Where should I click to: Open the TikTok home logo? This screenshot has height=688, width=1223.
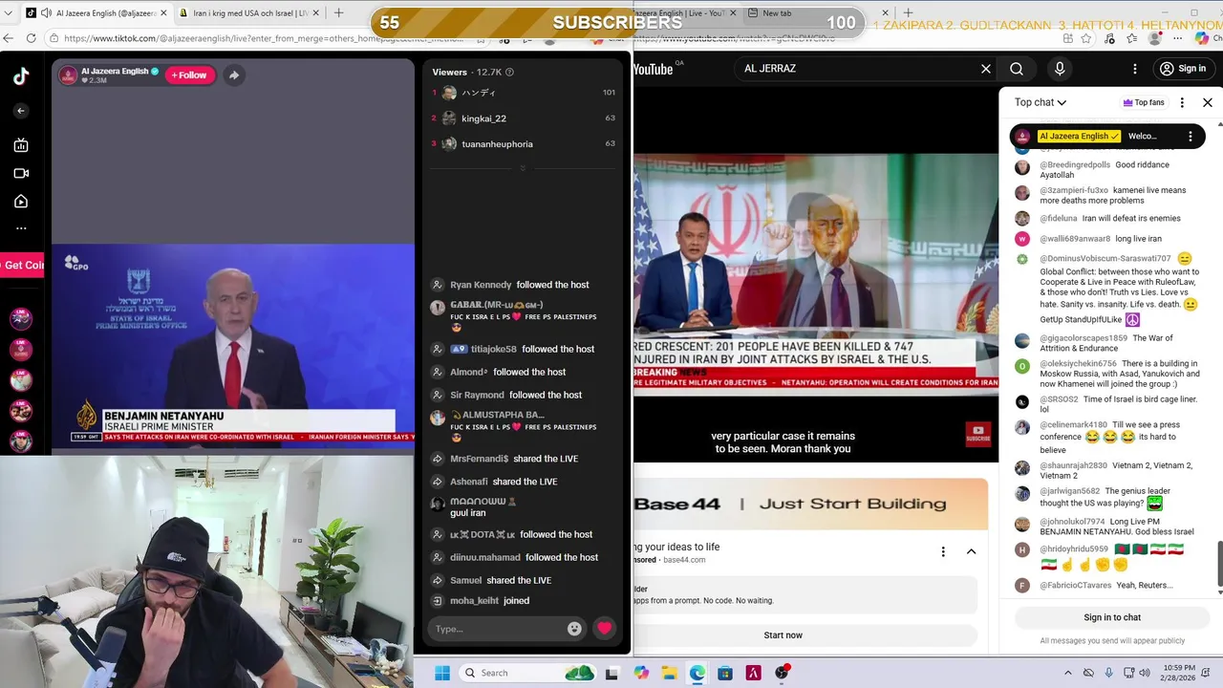coord(21,77)
